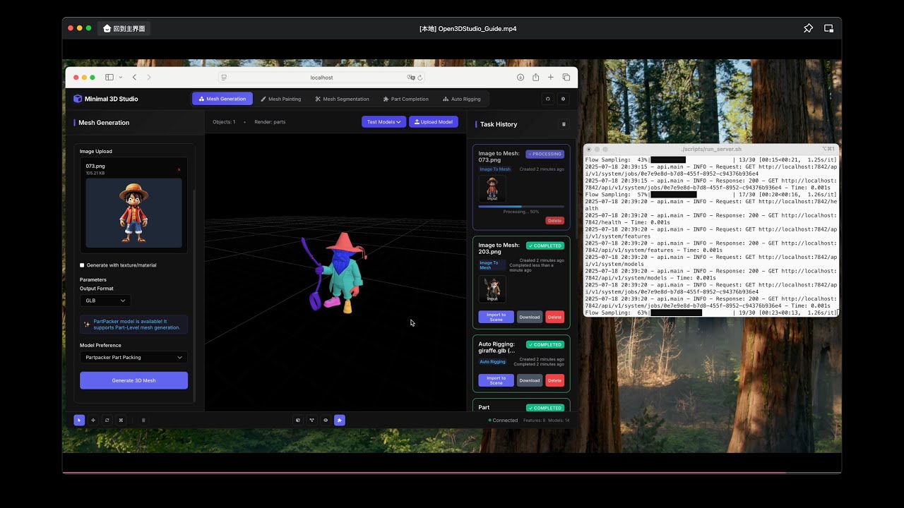The image size is (904, 508).
Task: Click the PROCESSING status badge
Action: pyautogui.click(x=545, y=154)
